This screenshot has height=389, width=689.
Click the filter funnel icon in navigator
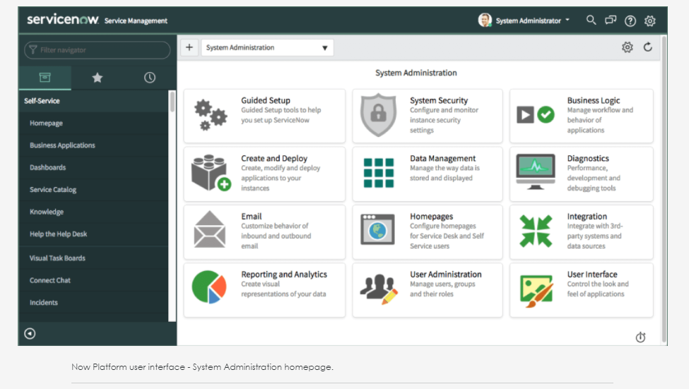[x=33, y=50]
